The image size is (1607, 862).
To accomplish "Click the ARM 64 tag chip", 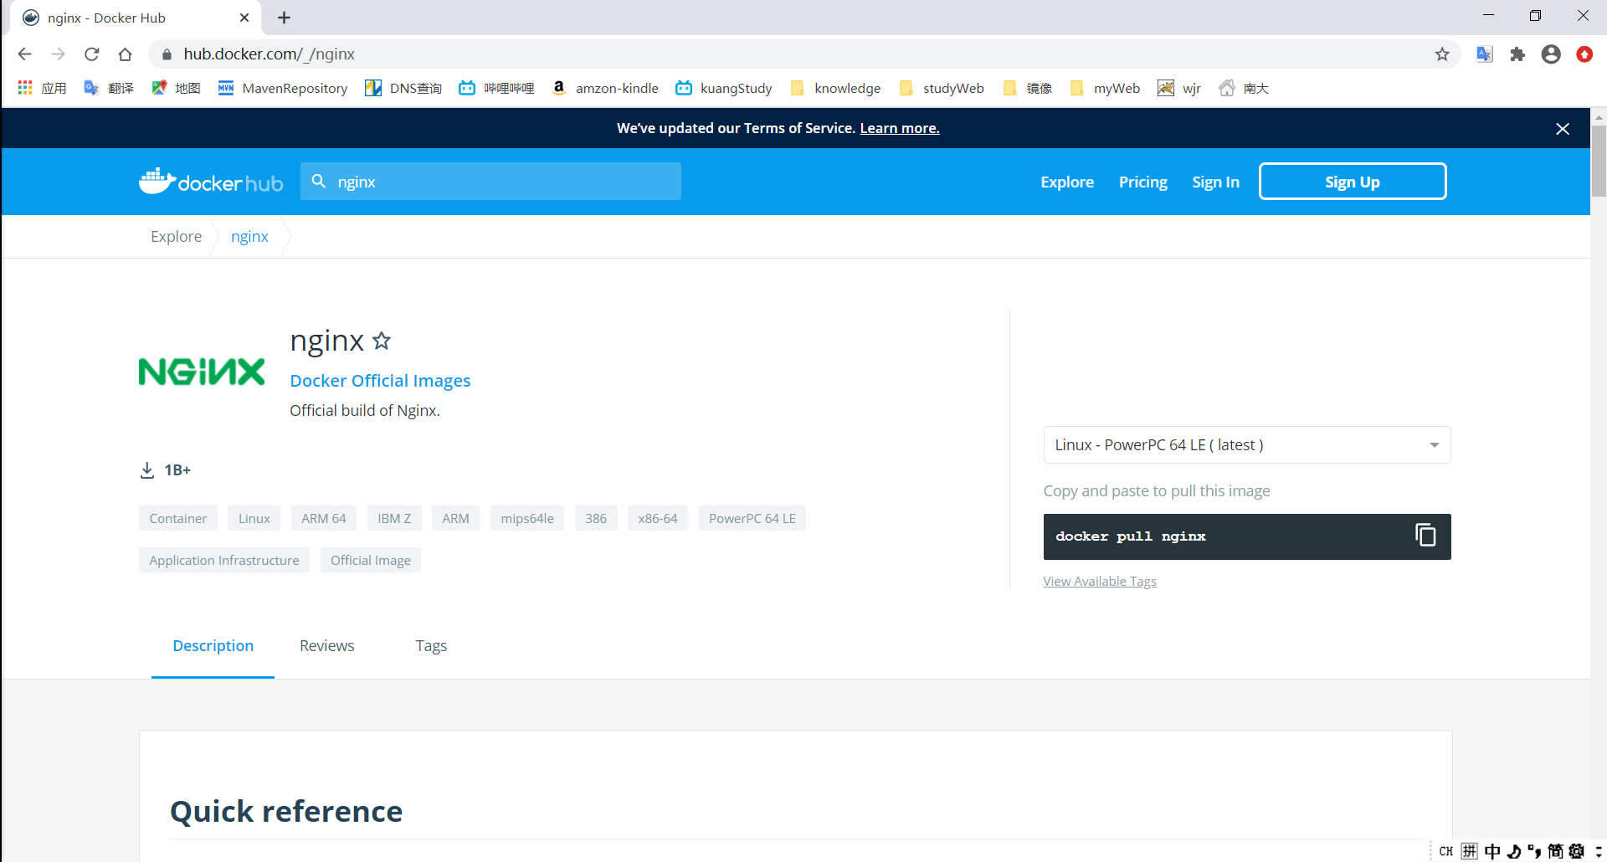I will 324,519.
